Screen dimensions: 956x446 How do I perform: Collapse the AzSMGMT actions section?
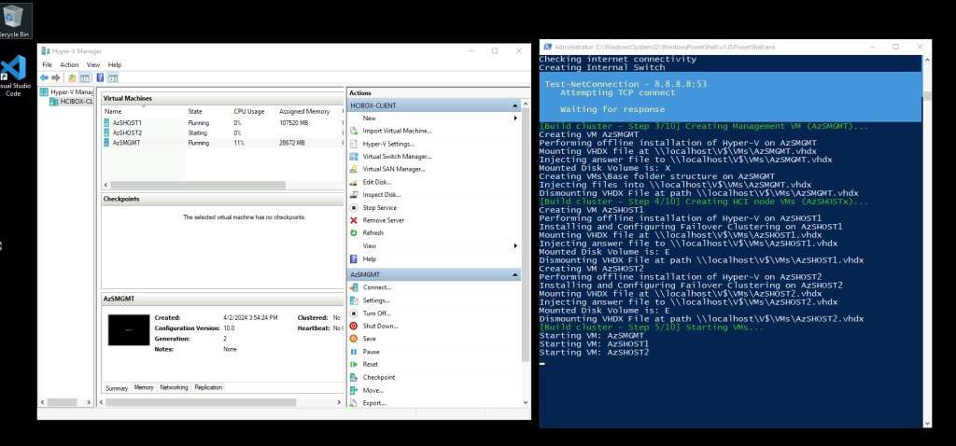(515, 275)
